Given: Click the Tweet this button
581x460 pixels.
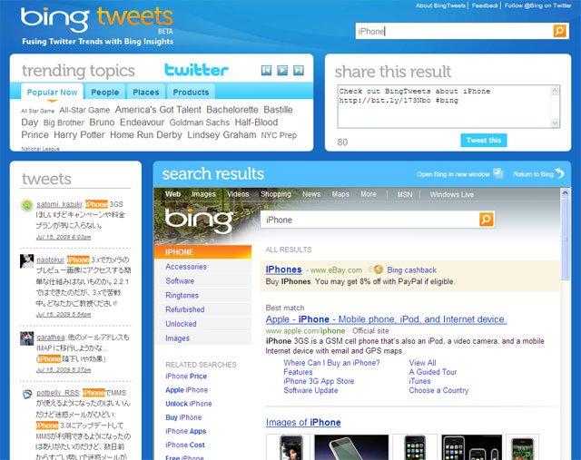Looking at the screenshot, I should pyautogui.click(x=484, y=141).
